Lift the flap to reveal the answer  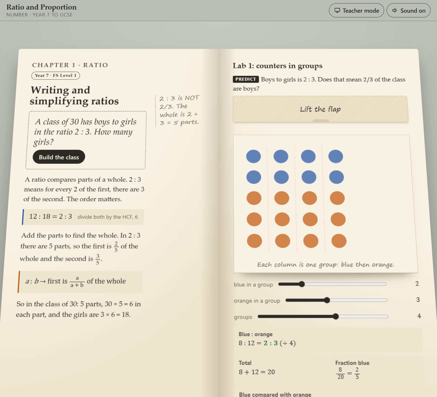coord(320,109)
